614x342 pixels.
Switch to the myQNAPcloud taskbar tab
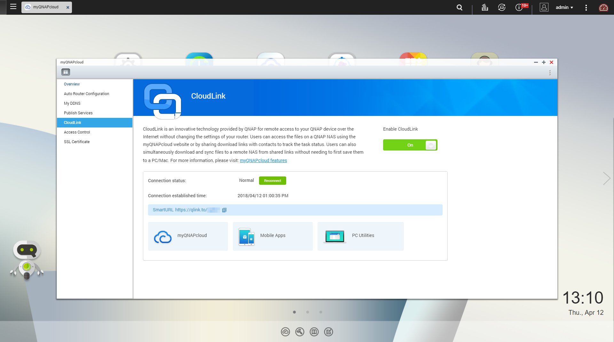46,7
